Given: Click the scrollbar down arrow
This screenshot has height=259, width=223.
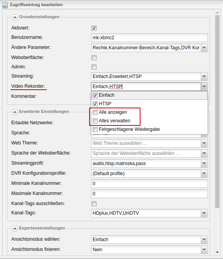Looking at the screenshot, I should pyautogui.click(x=218, y=252).
